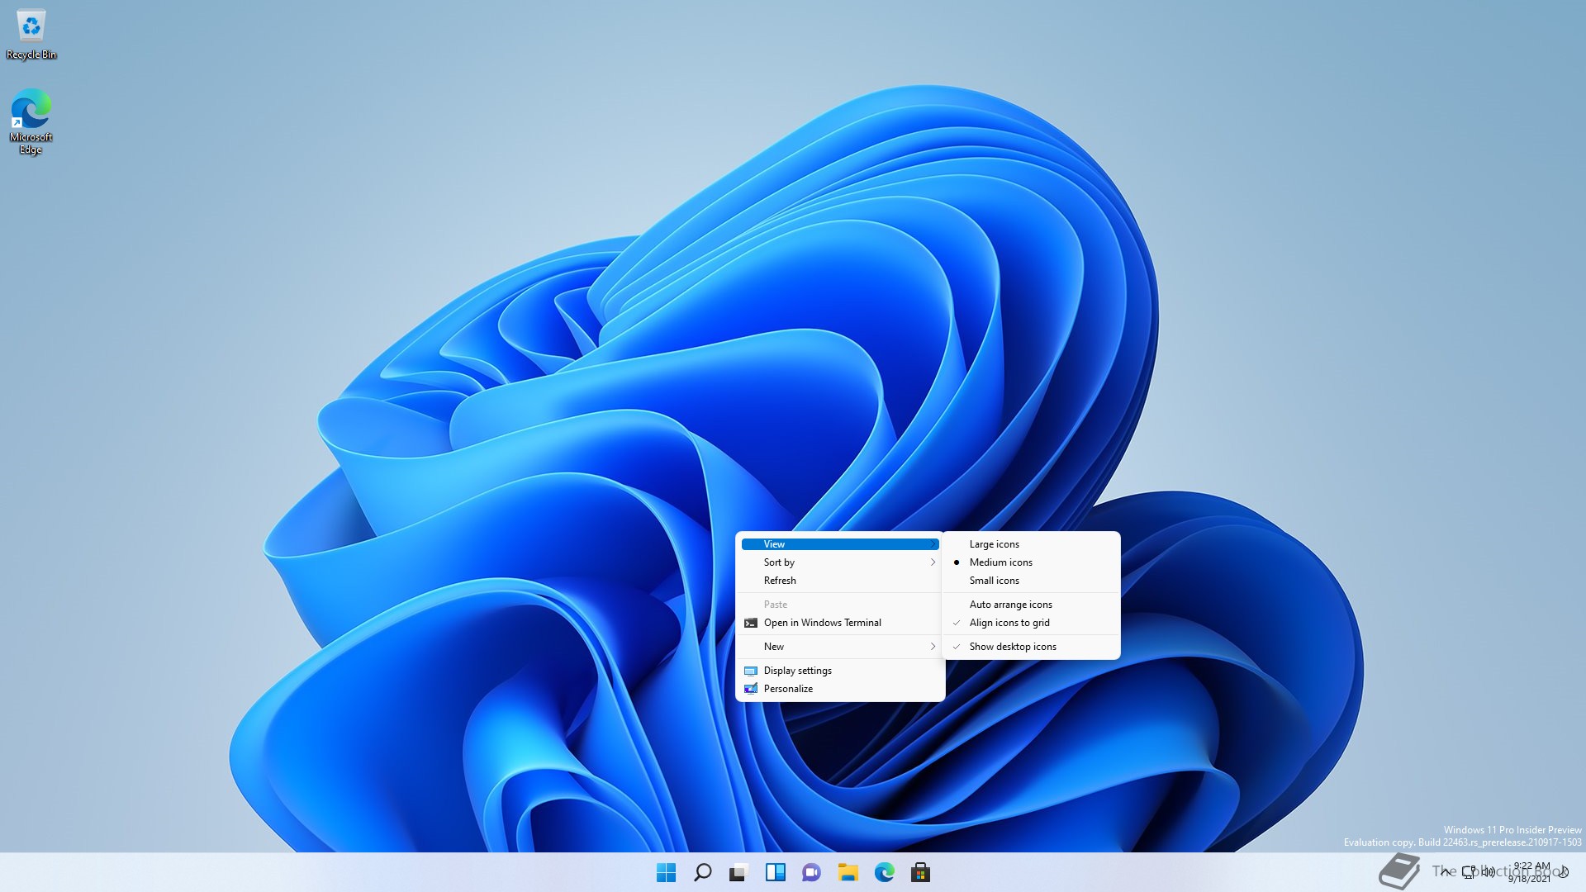Select Medium icons view
The height and width of the screenshot is (892, 1586).
click(x=1031, y=562)
